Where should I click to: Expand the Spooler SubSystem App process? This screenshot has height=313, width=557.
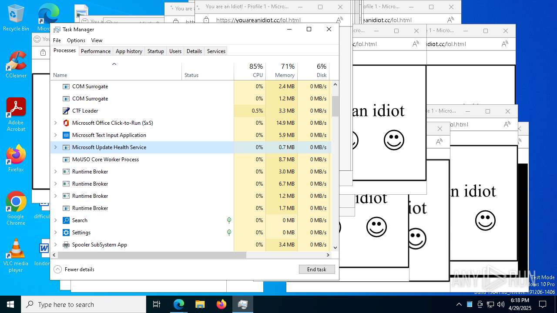[x=55, y=245]
